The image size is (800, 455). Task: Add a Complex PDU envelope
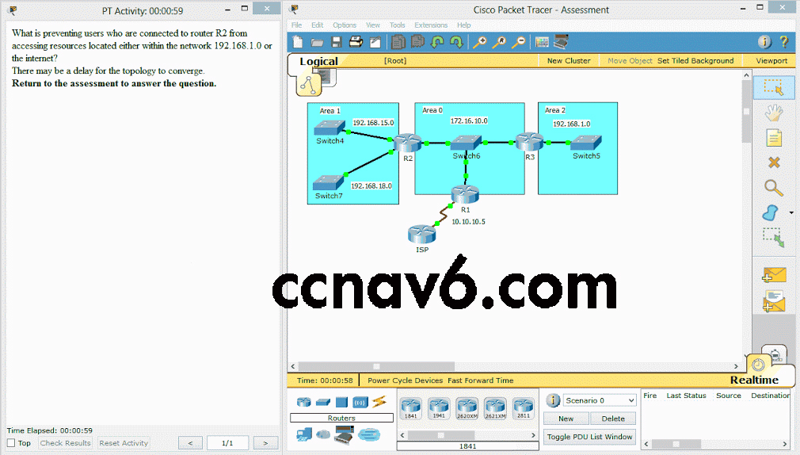click(774, 300)
